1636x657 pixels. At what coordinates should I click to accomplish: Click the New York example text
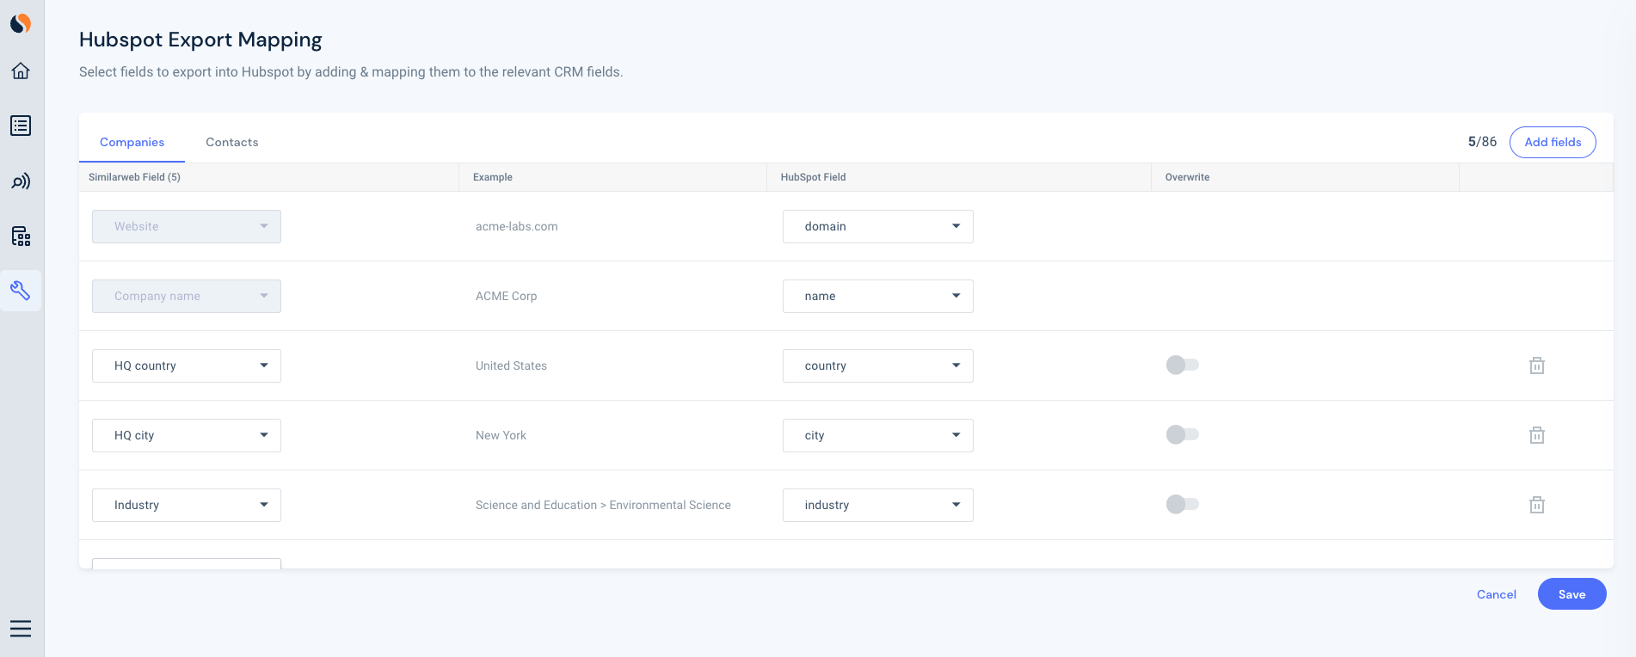point(501,435)
